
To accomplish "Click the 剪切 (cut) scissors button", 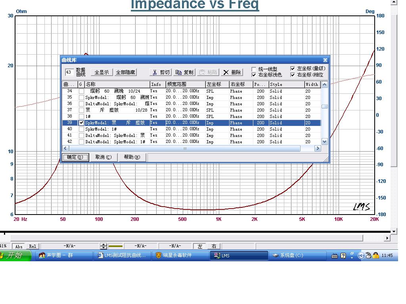I will click(161, 72).
